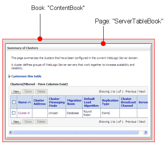This screenshot has height=144, width=165.
Task: Click the horizontal scrollbar right arrow
Action: (146, 132)
